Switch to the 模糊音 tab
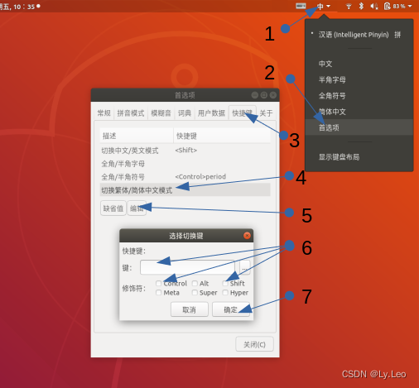Image resolution: width=419 pixels, height=388 pixels. pos(161,113)
